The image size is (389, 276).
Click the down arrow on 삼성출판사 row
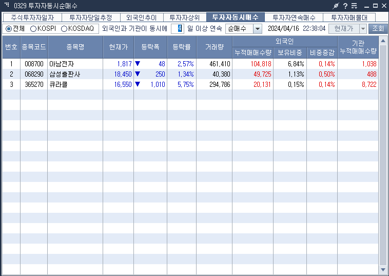tap(138, 74)
